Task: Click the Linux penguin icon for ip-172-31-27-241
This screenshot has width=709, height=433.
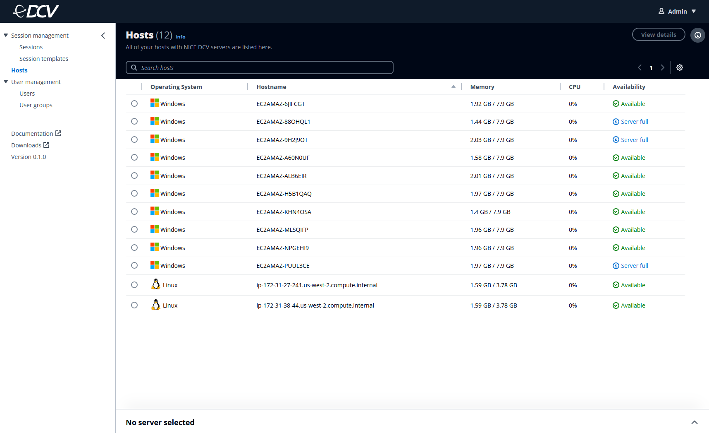Action: click(x=156, y=284)
